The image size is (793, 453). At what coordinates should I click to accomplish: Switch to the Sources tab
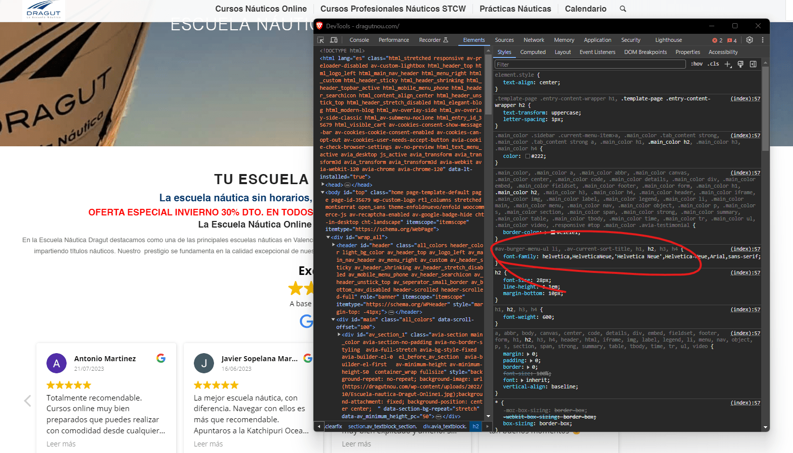[x=504, y=40]
